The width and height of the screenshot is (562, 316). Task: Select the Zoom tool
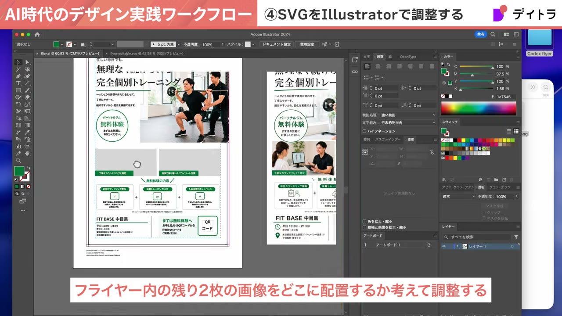pos(18,160)
